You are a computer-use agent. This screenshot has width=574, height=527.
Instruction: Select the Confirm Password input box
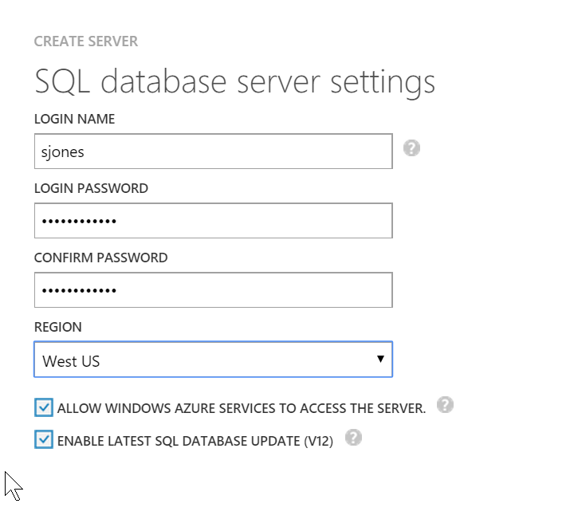pos(213,290)
